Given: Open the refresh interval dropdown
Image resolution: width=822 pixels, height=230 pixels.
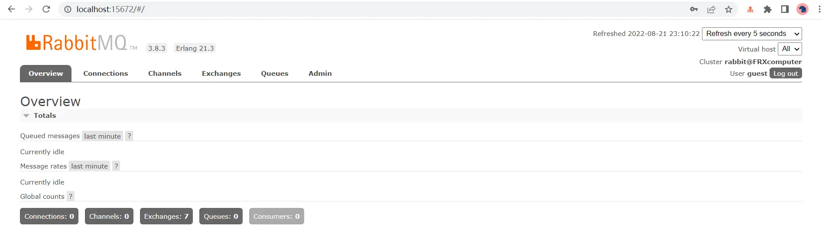Looking at the screenshot, I should (752, 34).
